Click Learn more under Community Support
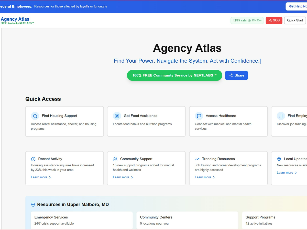This screenshot has height=230, width=307. 121,177
